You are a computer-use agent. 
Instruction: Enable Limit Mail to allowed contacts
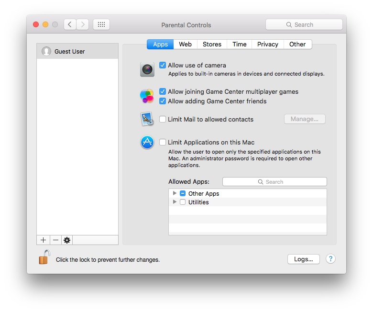163,119
